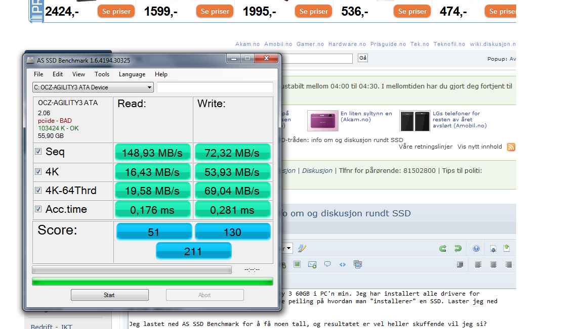
Task: Select the 4K read result 16,43 MB/s
Action: tap(152, 172)
